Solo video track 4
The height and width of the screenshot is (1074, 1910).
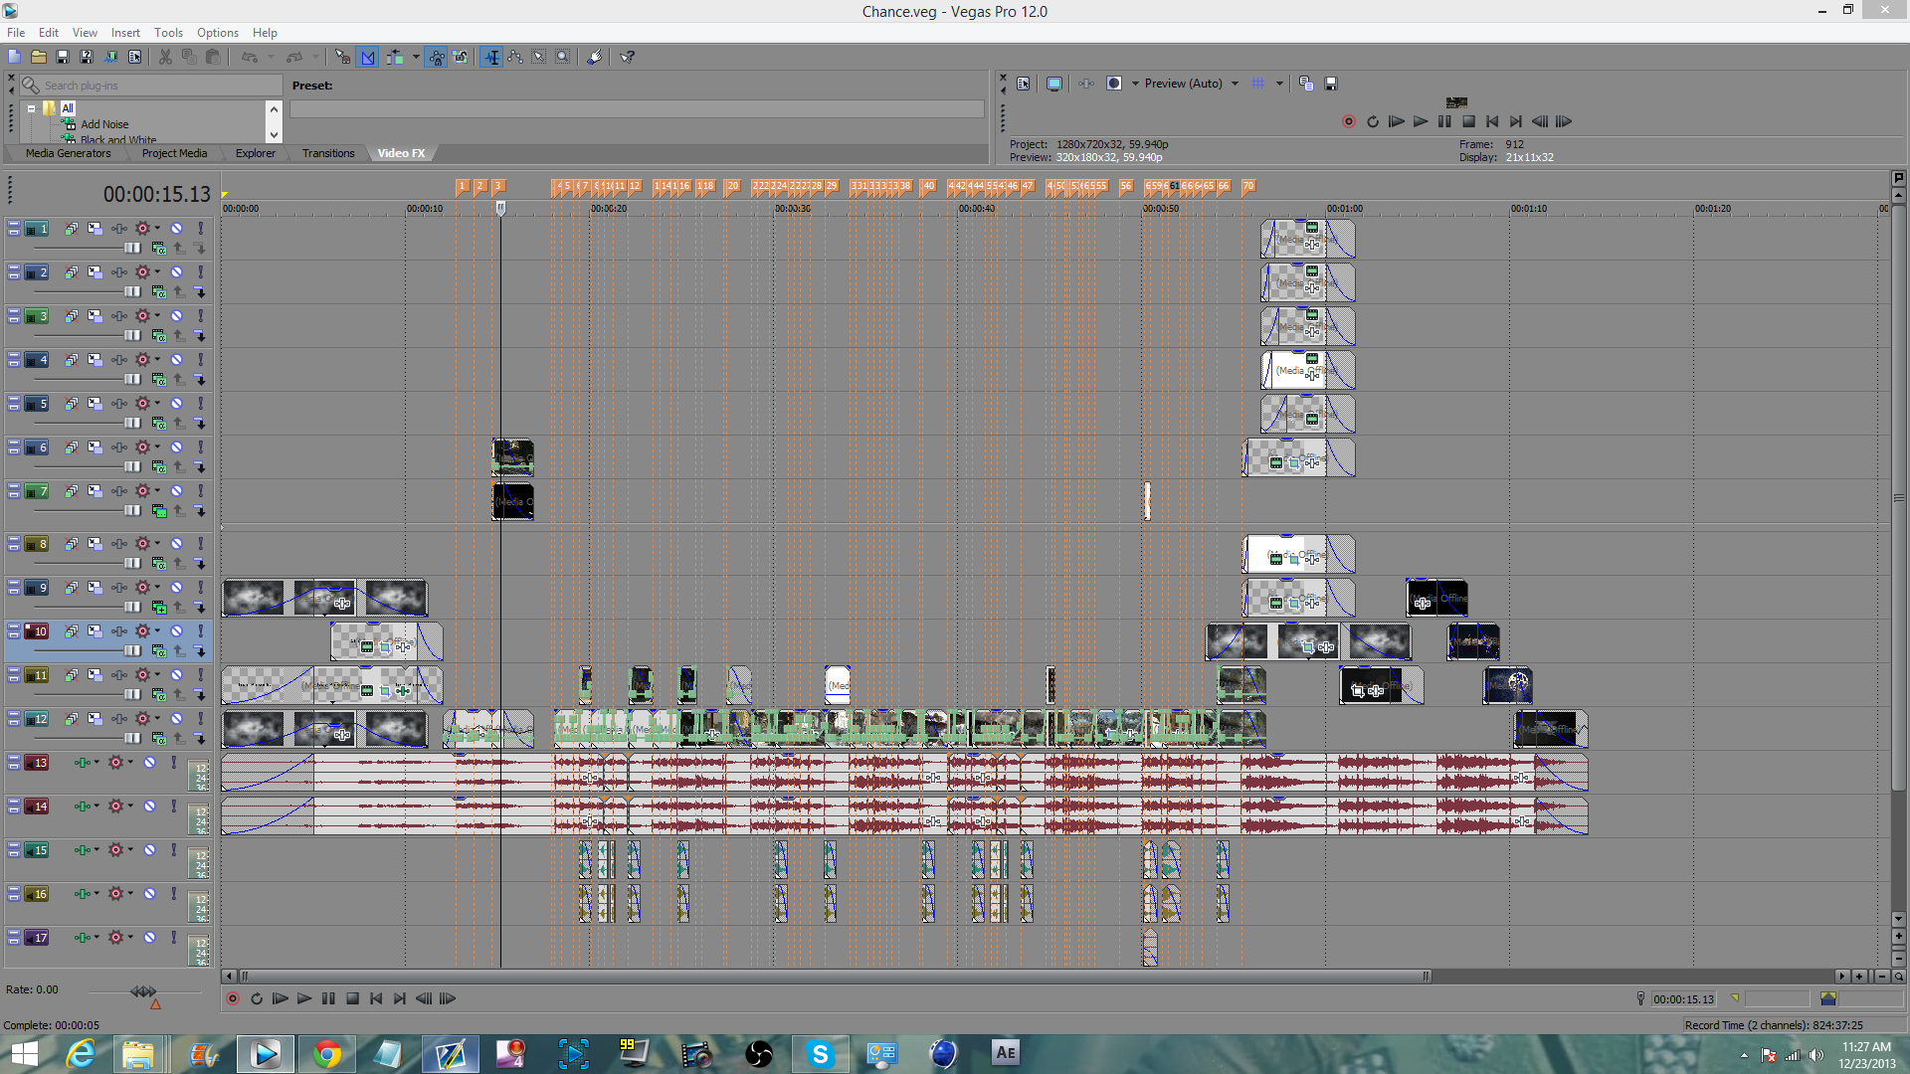[200, 360]
